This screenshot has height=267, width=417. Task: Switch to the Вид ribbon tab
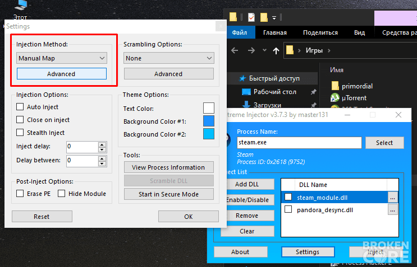[360, 32]
